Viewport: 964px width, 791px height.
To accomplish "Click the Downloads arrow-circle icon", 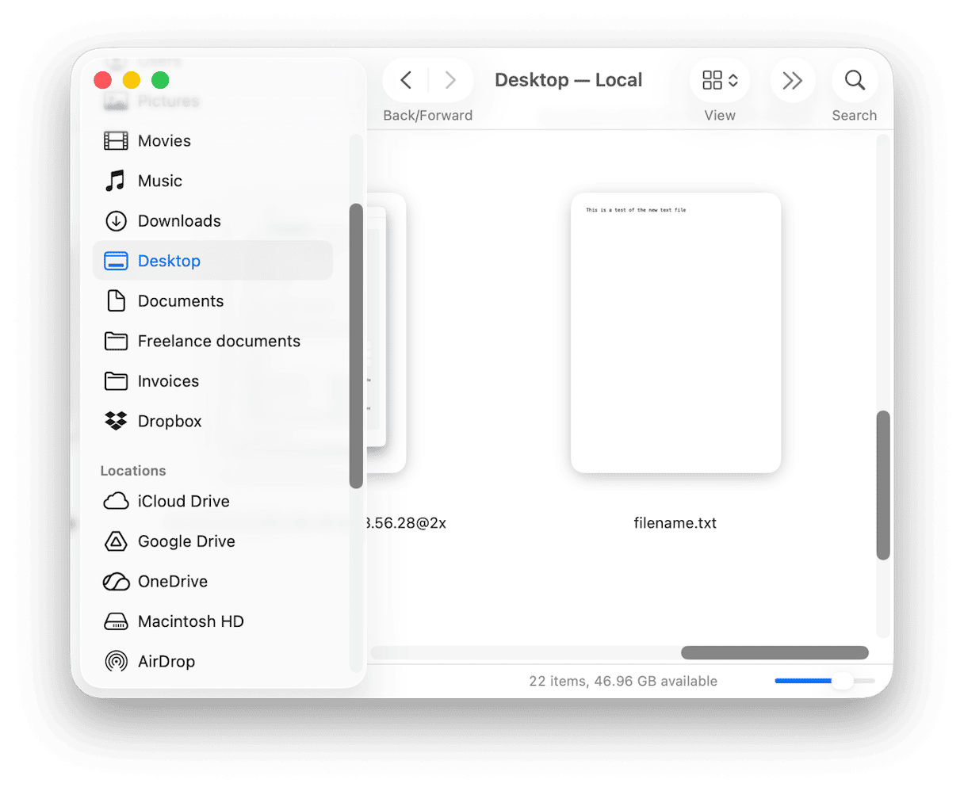I will point(116,221).
